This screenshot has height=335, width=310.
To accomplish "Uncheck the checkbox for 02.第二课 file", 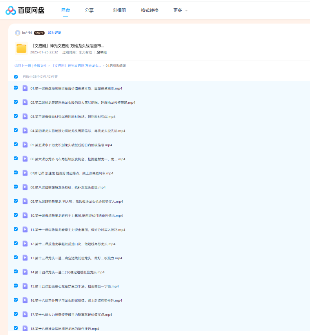I will (16, 102).
